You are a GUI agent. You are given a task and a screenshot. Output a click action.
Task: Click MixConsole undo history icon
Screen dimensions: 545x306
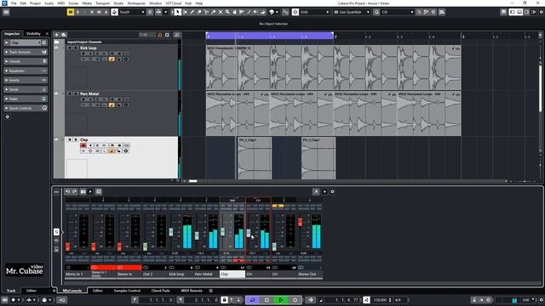(67, 191)
